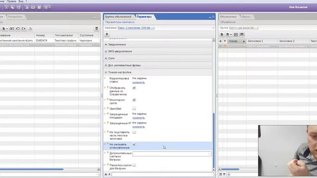Click the trash bin icon in campaigns panel

coord(97,29)
